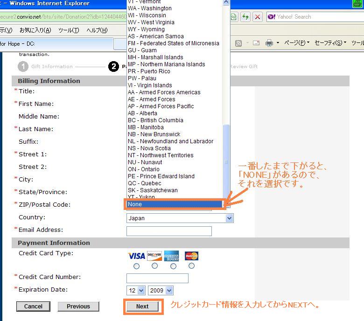Select PE - Prince Edward Island option
Screen dimensions: 364x321
coord(175,176)
